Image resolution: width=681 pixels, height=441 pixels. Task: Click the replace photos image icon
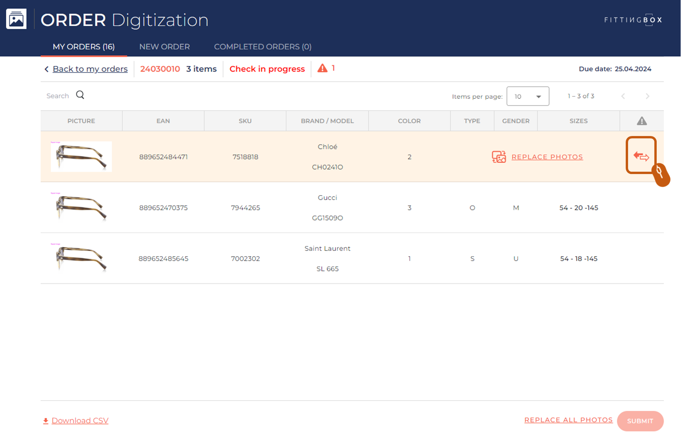pyautogui.click(x=499, y=157)
